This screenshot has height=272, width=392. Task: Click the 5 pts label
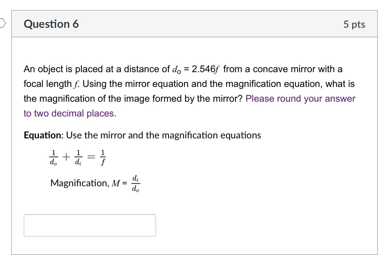354,24
